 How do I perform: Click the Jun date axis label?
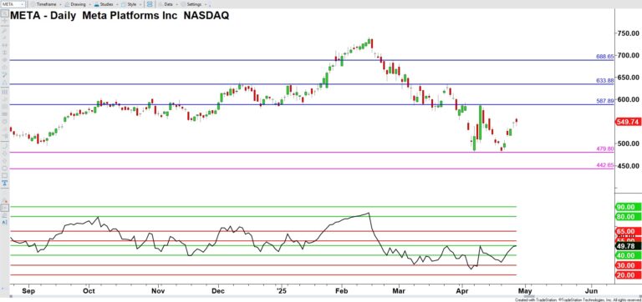click(592, 291)
